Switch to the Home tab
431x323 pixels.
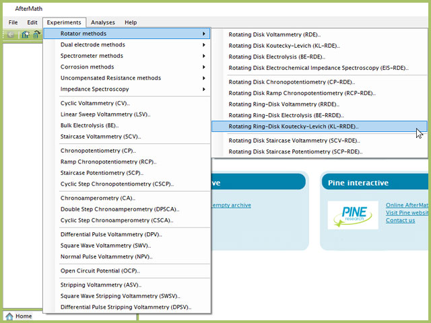18,316
